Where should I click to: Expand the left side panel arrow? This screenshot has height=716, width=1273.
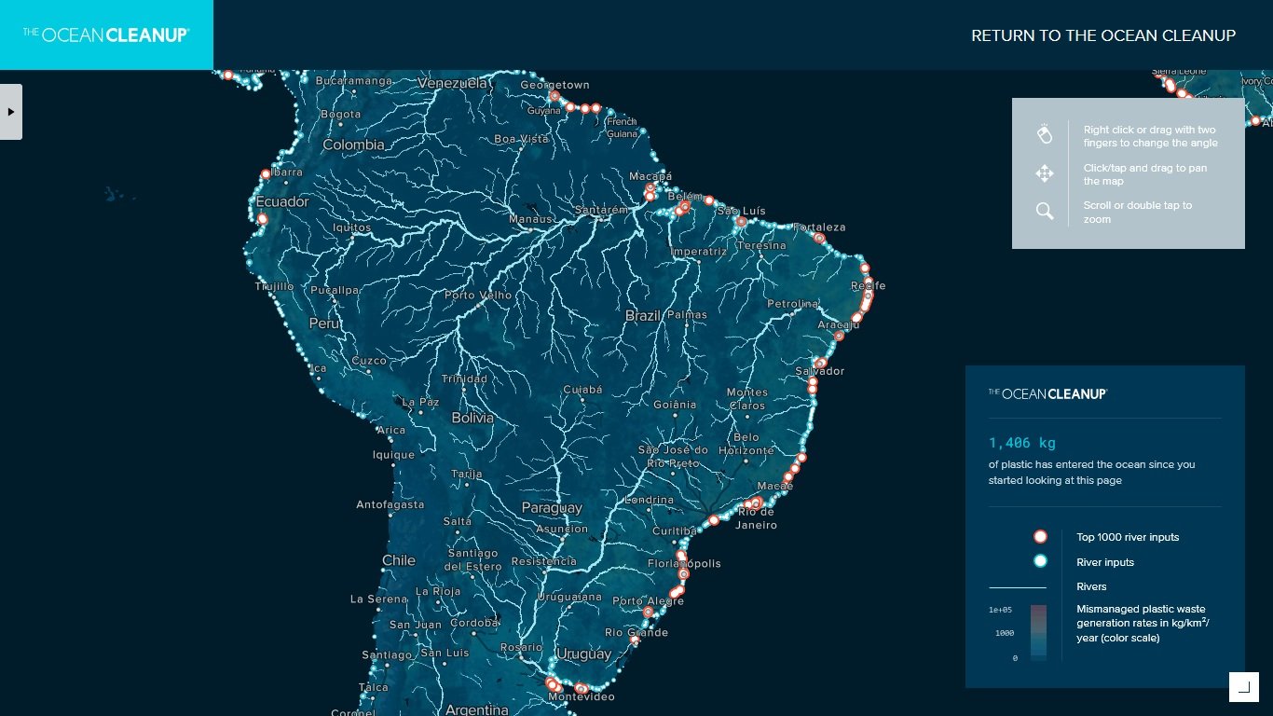point(11,112)
